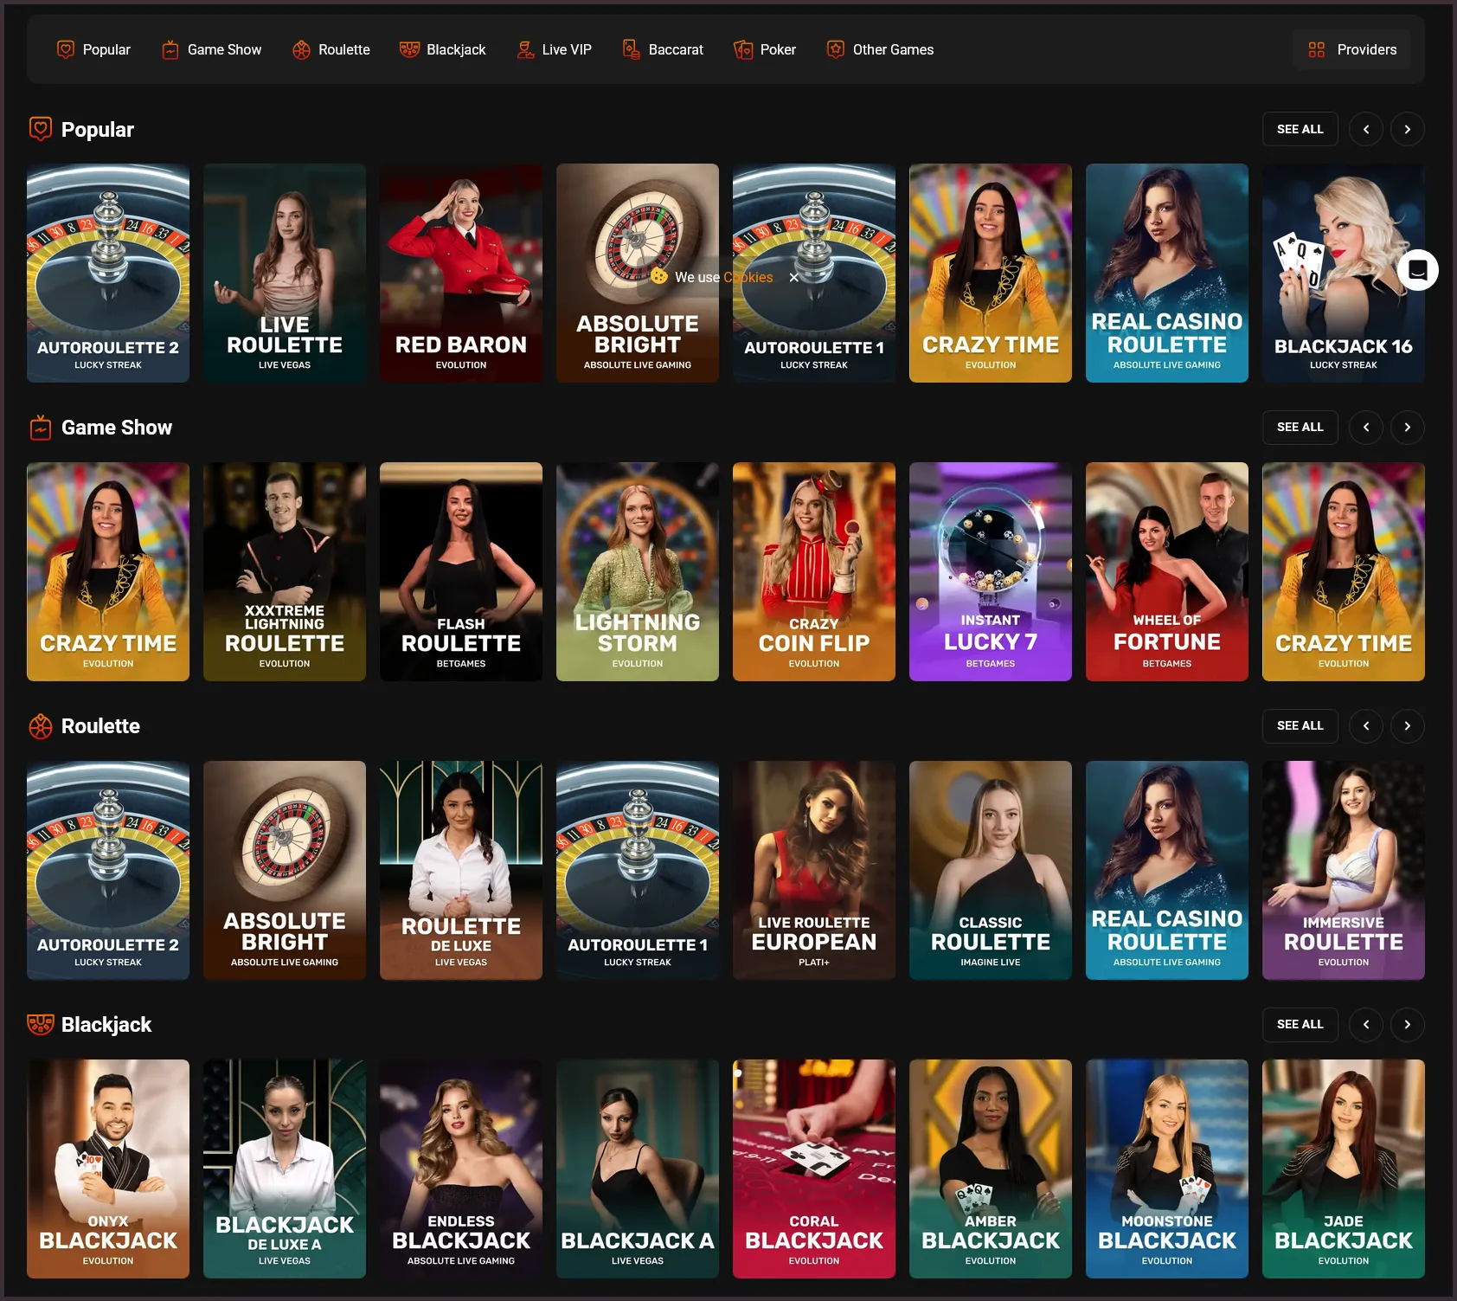The height and width of the screenshot is (1301, 1457).
Task: Open the chat support bubble on the right
Action: coord(1416,270)
